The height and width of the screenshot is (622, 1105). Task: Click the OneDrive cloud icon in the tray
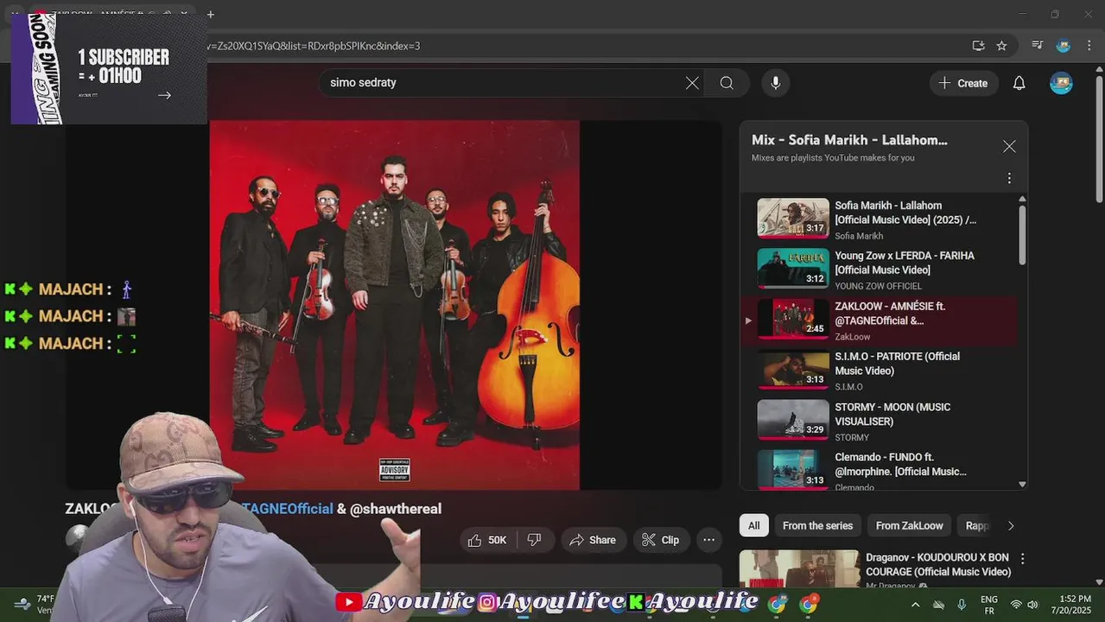[x=939, y=605]
